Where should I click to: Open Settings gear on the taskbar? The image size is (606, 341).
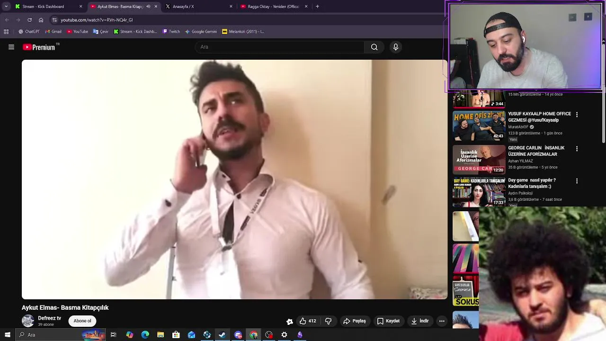click(x=284, y=335)
